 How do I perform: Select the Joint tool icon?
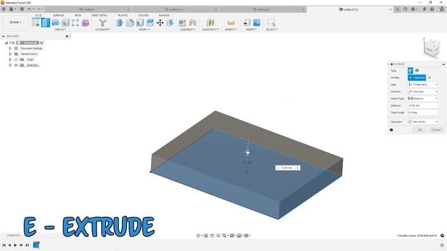coord(193,22)
